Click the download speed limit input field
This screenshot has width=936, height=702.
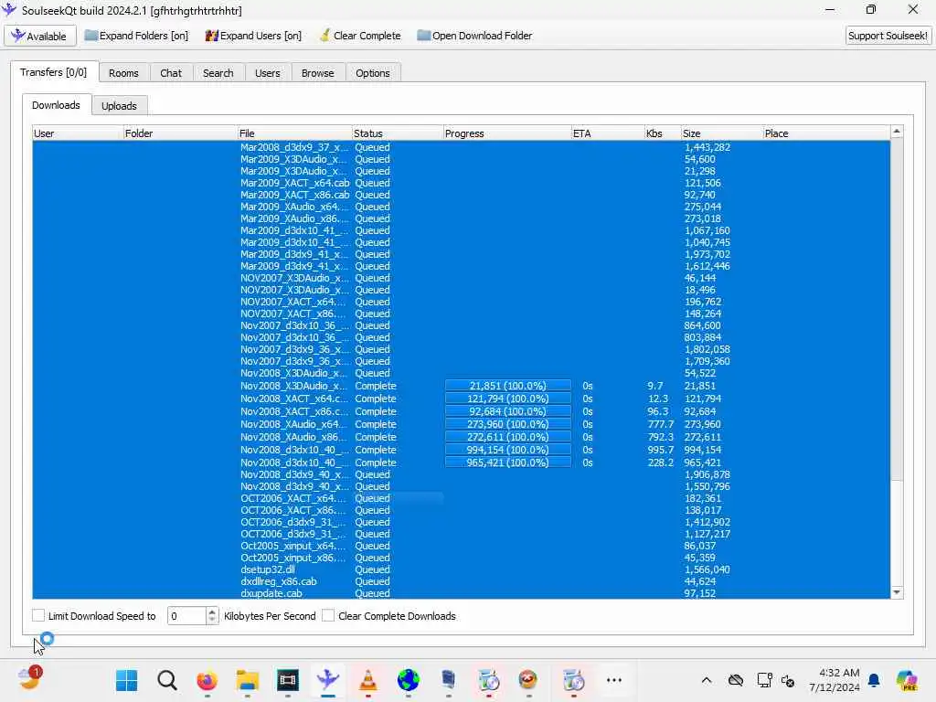point(186,616)
